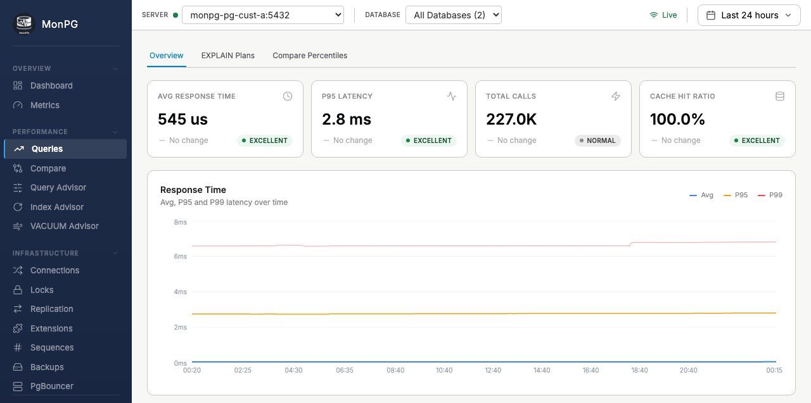Click the PgBouncer server icon
811x403 pixels.
18,386
